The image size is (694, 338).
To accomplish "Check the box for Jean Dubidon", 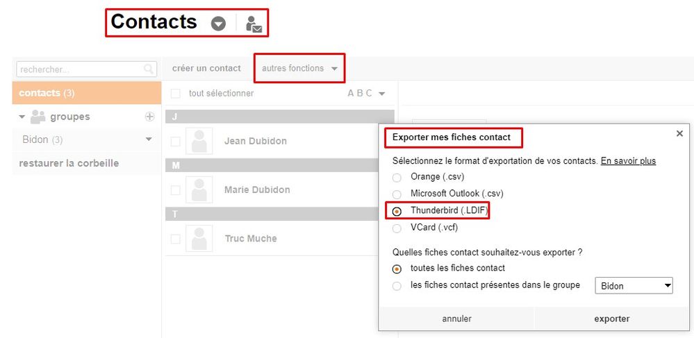I will [176, 141].
